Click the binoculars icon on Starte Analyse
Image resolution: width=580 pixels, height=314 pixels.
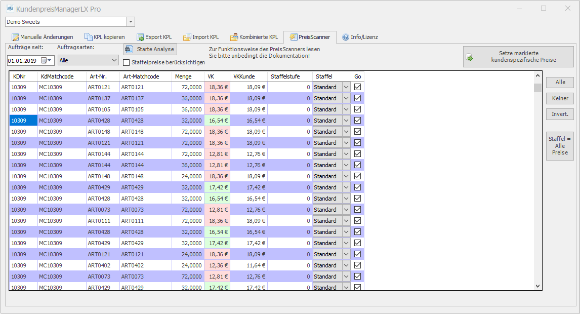tap(130, 49)
